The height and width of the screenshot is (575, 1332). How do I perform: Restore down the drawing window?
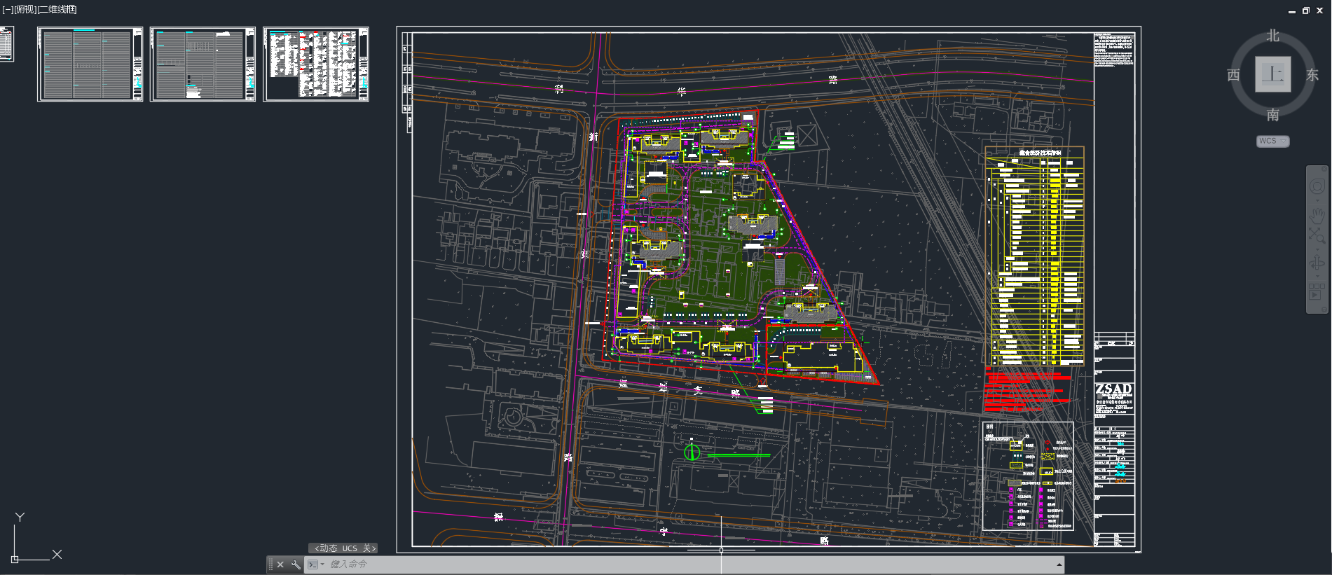(x=1306, y=11)
